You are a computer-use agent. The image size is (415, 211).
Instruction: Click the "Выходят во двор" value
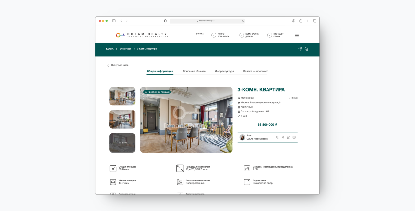pyautogui.click(x=263, y=183)
